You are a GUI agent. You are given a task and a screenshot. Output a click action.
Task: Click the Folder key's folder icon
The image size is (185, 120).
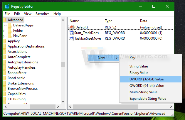coord(10,31)
